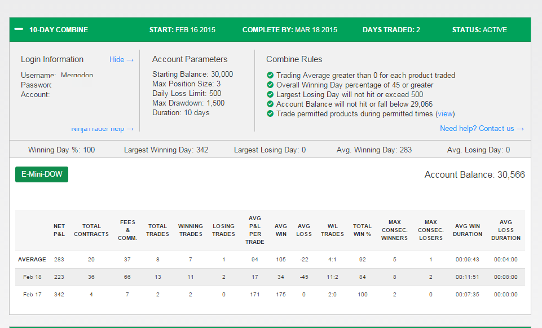The width and height of the screenshot is (542, 328).
Task: Open the NinjaTrader help link
Action: tap(102, 129)
